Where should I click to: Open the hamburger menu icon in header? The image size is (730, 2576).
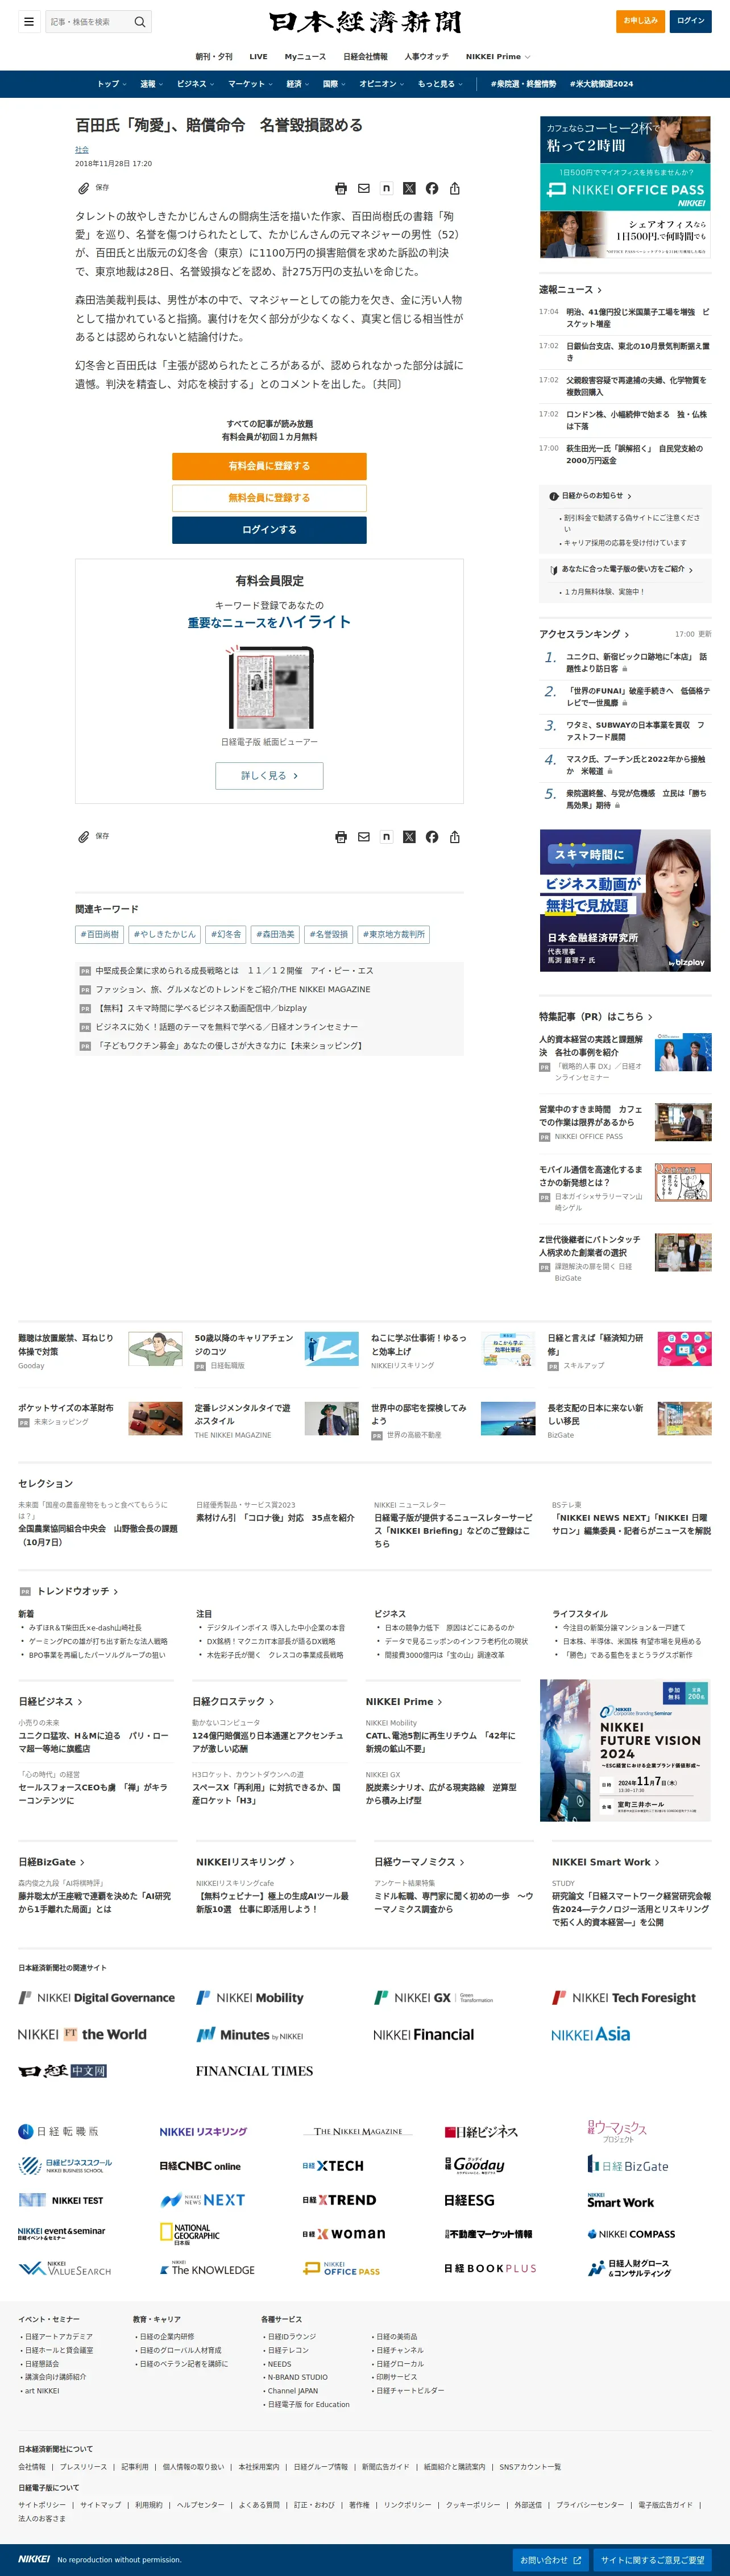pyautogui.click(x=29, y=21)
